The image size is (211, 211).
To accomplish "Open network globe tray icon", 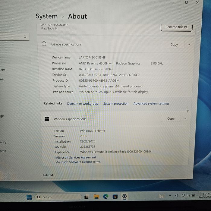I will point(183,196).
